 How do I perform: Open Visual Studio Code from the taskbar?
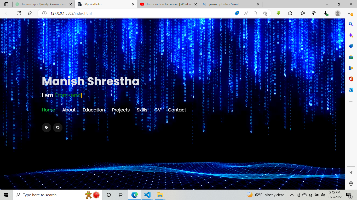(x=147, y=195)
